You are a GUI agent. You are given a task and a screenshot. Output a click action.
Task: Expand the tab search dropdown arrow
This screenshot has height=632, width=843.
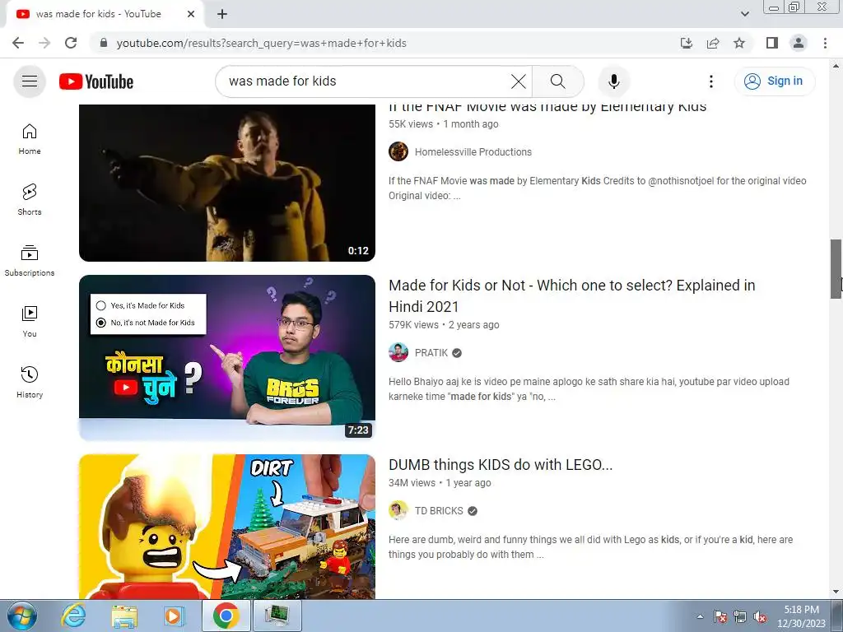click(x=744, y=14)
